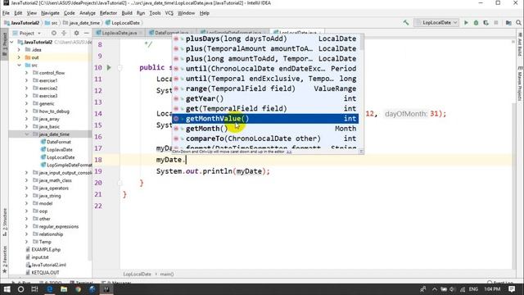Choose plusDays(long daysToAdd) suggestion
The height and width of the screenshot is (295, 524).
[265, 39]
